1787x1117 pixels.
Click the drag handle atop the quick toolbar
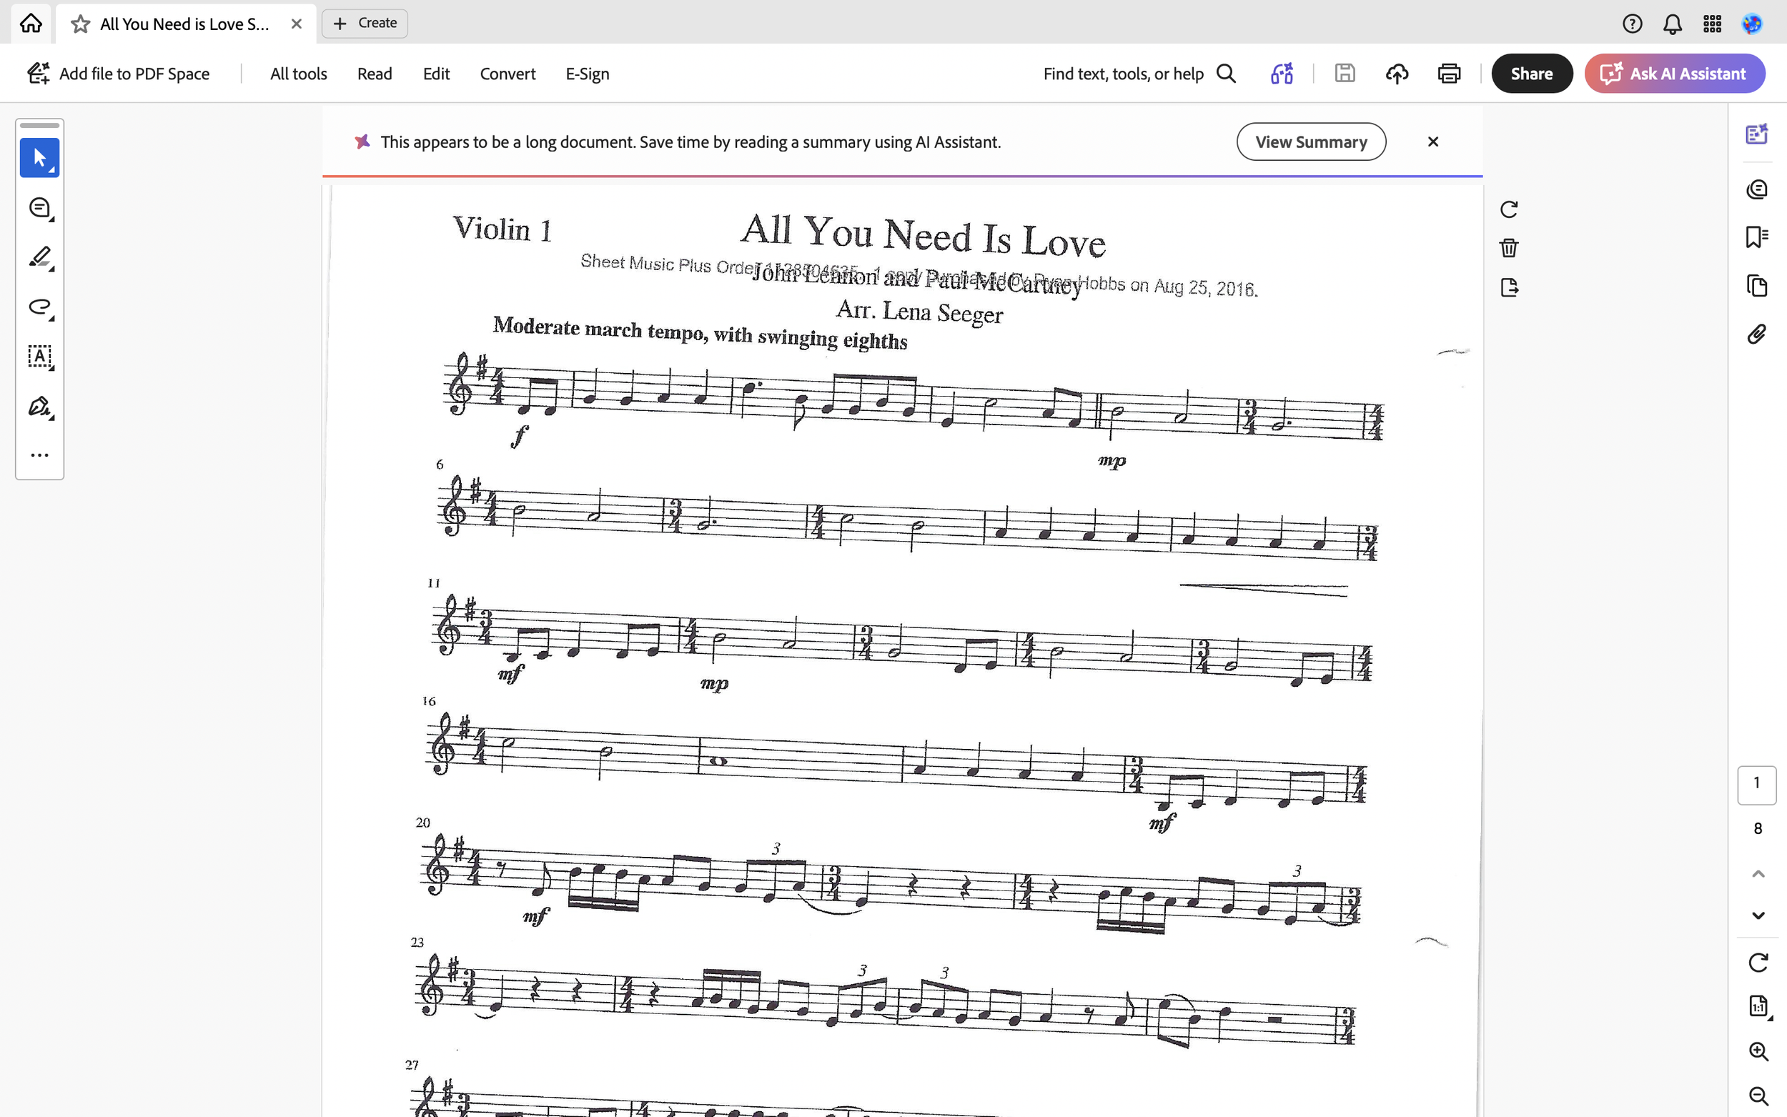click(40, 126)
